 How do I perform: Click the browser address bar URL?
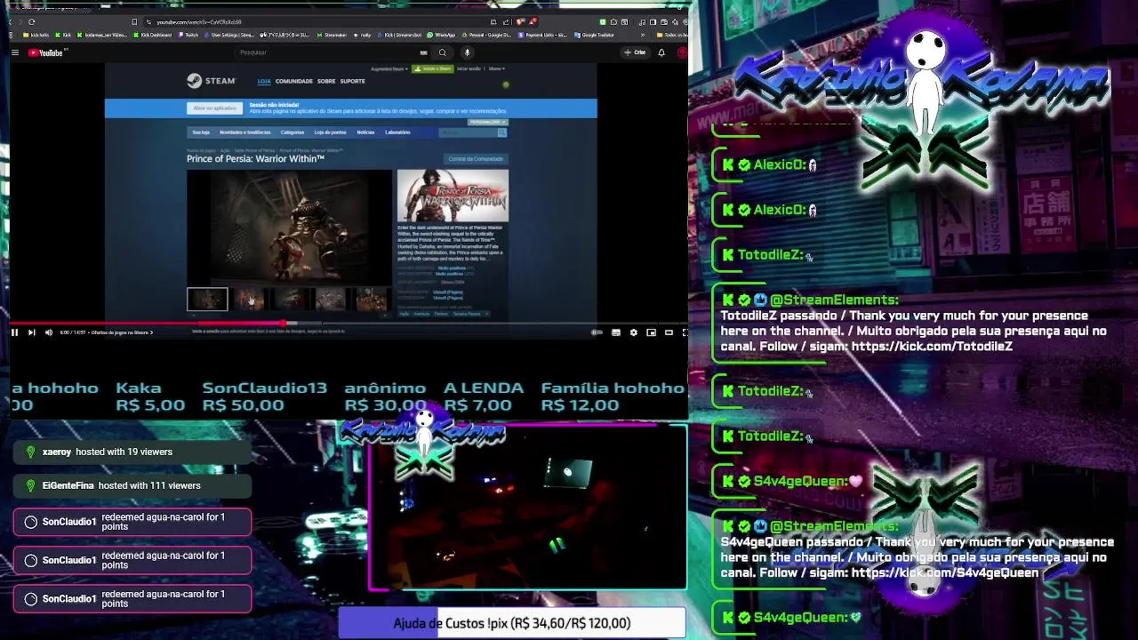coord(199,21)
